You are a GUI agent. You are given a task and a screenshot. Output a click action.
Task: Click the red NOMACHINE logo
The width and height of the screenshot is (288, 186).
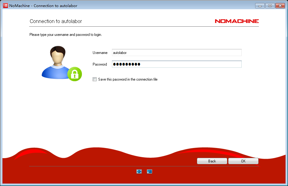pyautogui.click(x=236, y=21)
